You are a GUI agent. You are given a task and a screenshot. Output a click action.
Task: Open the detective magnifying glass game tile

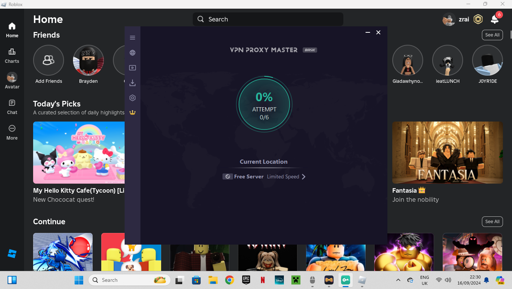tap(472, 252)
